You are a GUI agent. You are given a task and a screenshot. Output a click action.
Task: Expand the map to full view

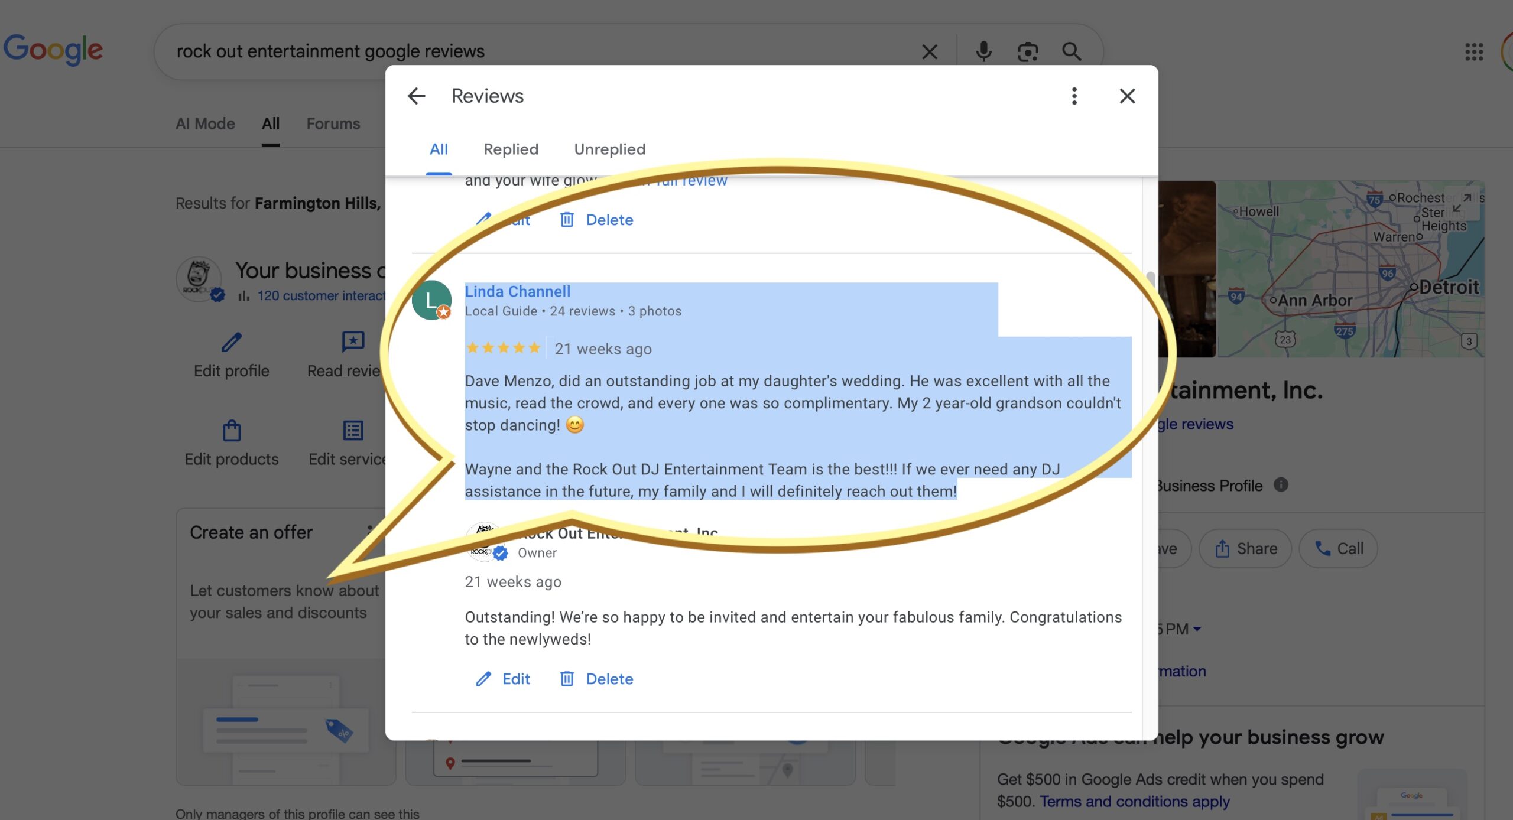tap(1462, 203)
